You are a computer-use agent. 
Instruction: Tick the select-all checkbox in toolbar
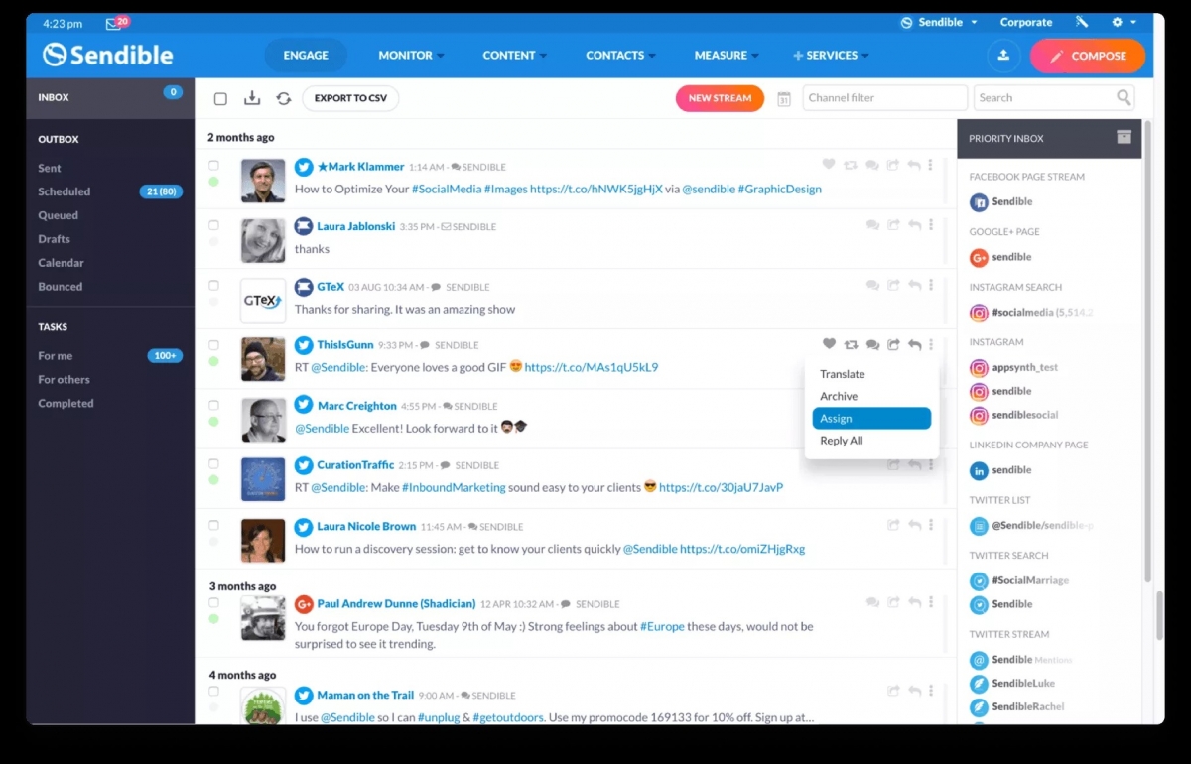[x=220, y=98]
